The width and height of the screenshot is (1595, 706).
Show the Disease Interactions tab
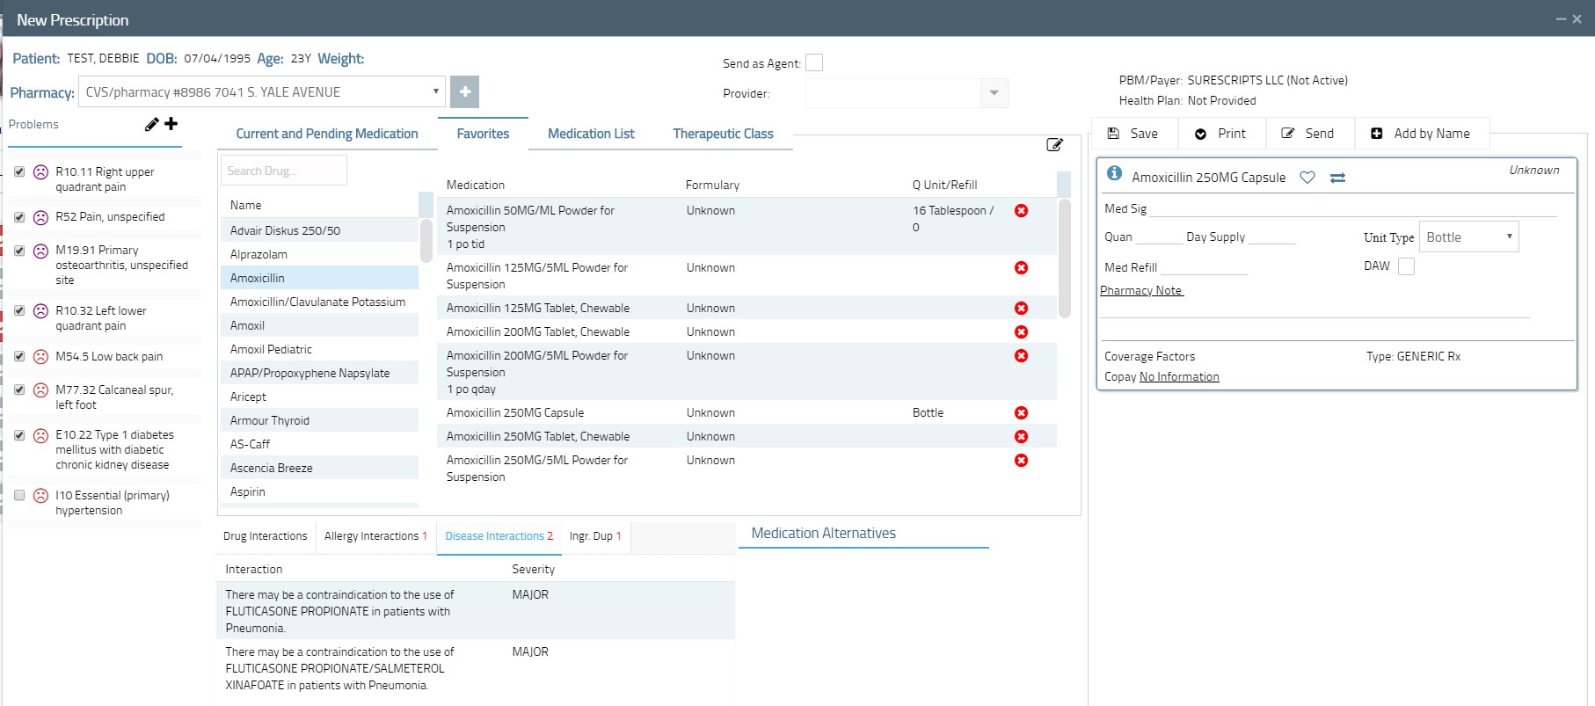(499, 536)
